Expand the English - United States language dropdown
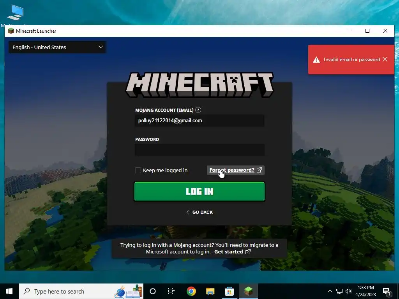Viewport: 399px width, 299px height. [58, 47]
